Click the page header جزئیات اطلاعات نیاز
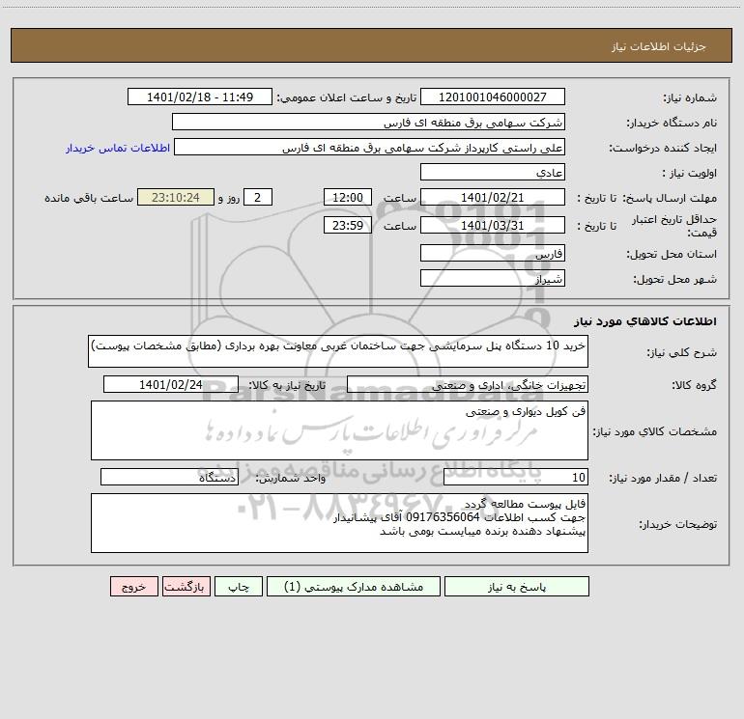Screen dimensions: 744x719 pyautogui.click(x=659, y=46)
